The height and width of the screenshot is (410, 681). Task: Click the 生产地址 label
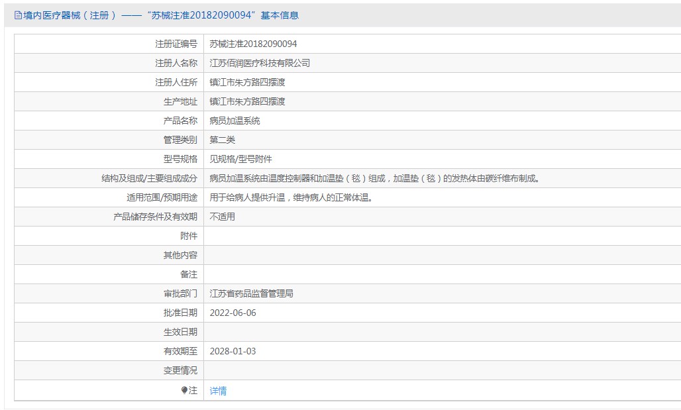(x=180, y=101)
